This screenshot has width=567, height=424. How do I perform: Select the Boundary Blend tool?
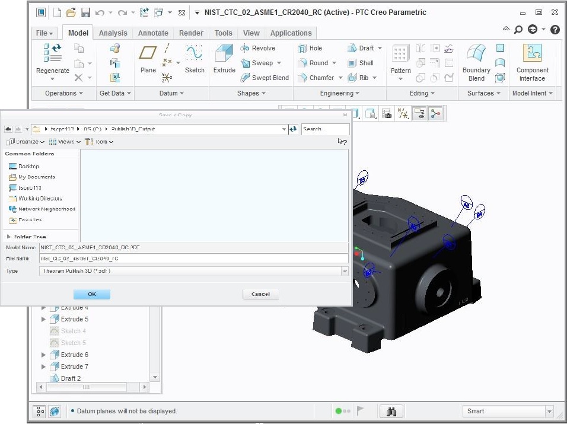point(476,62)
